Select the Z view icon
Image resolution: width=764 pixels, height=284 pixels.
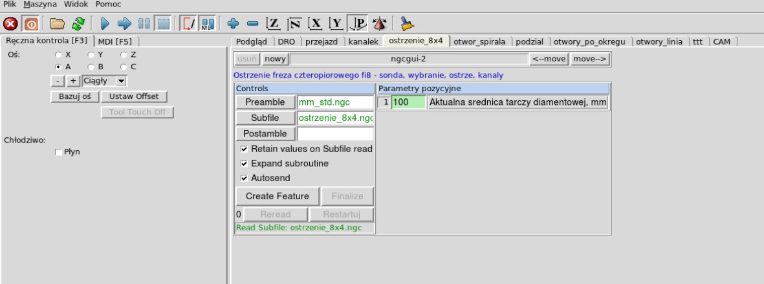274,23
